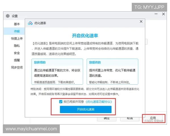Select the 同步空间 settings tab
This screenshot has width=170, height=136.
[x=17, y=67]
